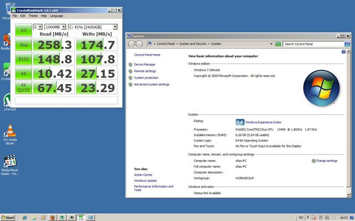The width and height of the screenshot is (355, 221).
Task: Open the Help menu in CrystalDiskMark
Action: (44, 16)
